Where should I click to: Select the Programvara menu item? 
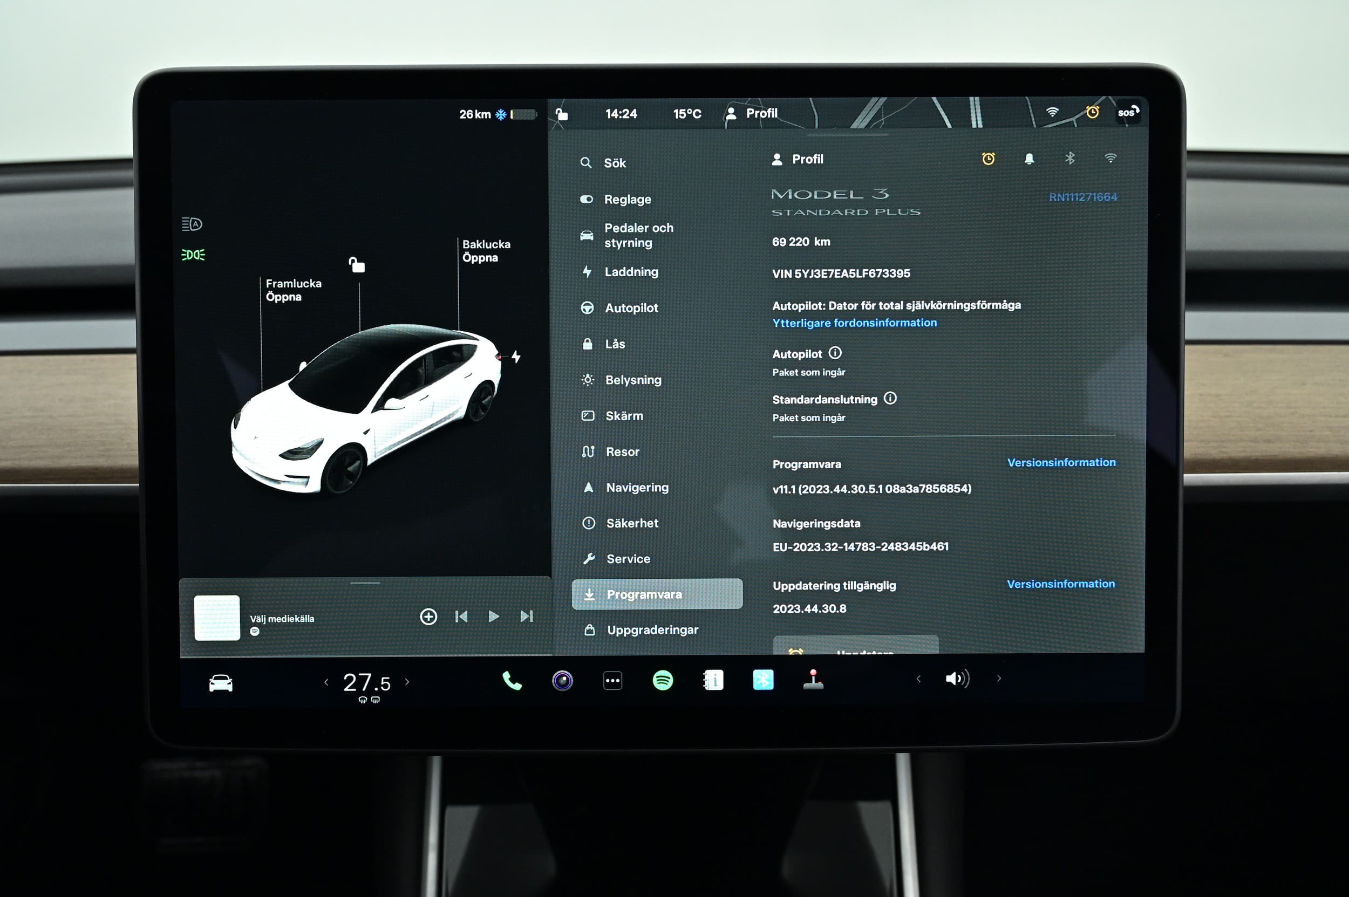[x=657, y=594]
